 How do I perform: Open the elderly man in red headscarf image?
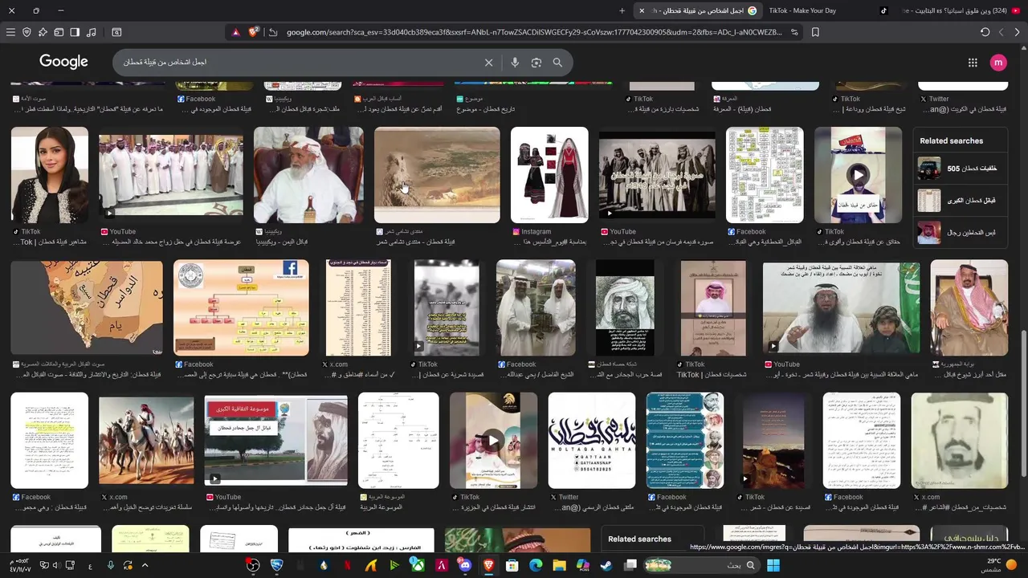click(308, 175)
